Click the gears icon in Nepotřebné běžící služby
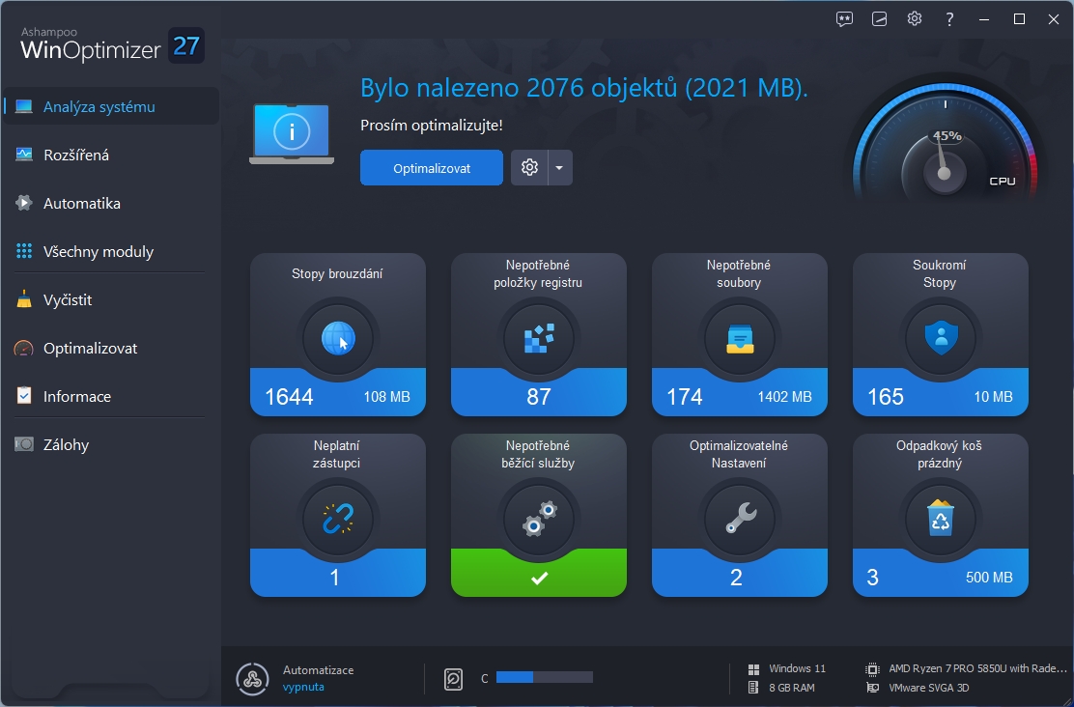This screenshot has height=707, width=1074. pos(539,520)
